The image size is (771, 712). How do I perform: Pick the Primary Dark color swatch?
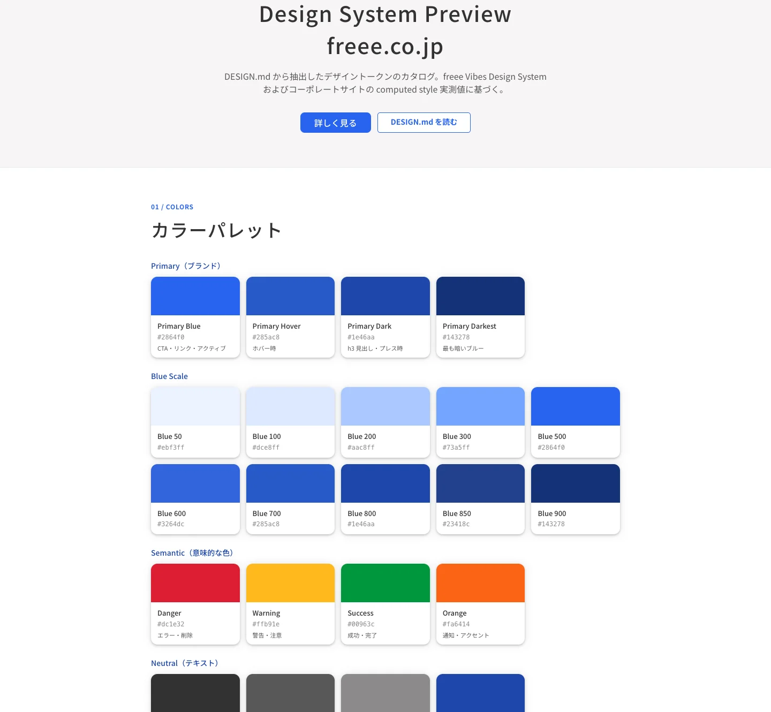tap(385, 317)
